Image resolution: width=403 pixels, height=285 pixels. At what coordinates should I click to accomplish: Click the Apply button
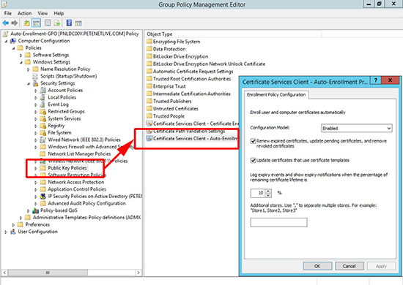click(x=381, y=266)
